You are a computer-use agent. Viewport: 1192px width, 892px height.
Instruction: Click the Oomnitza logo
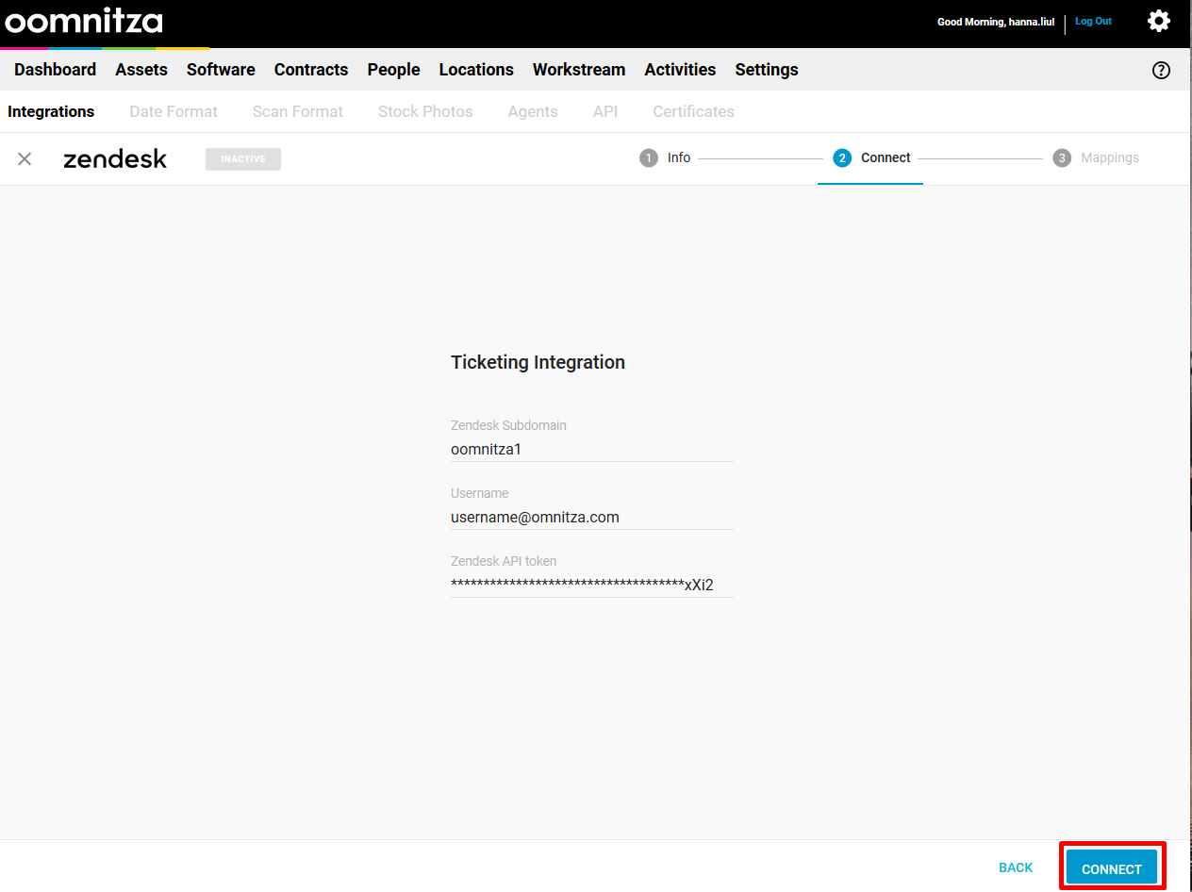point(84,22)
